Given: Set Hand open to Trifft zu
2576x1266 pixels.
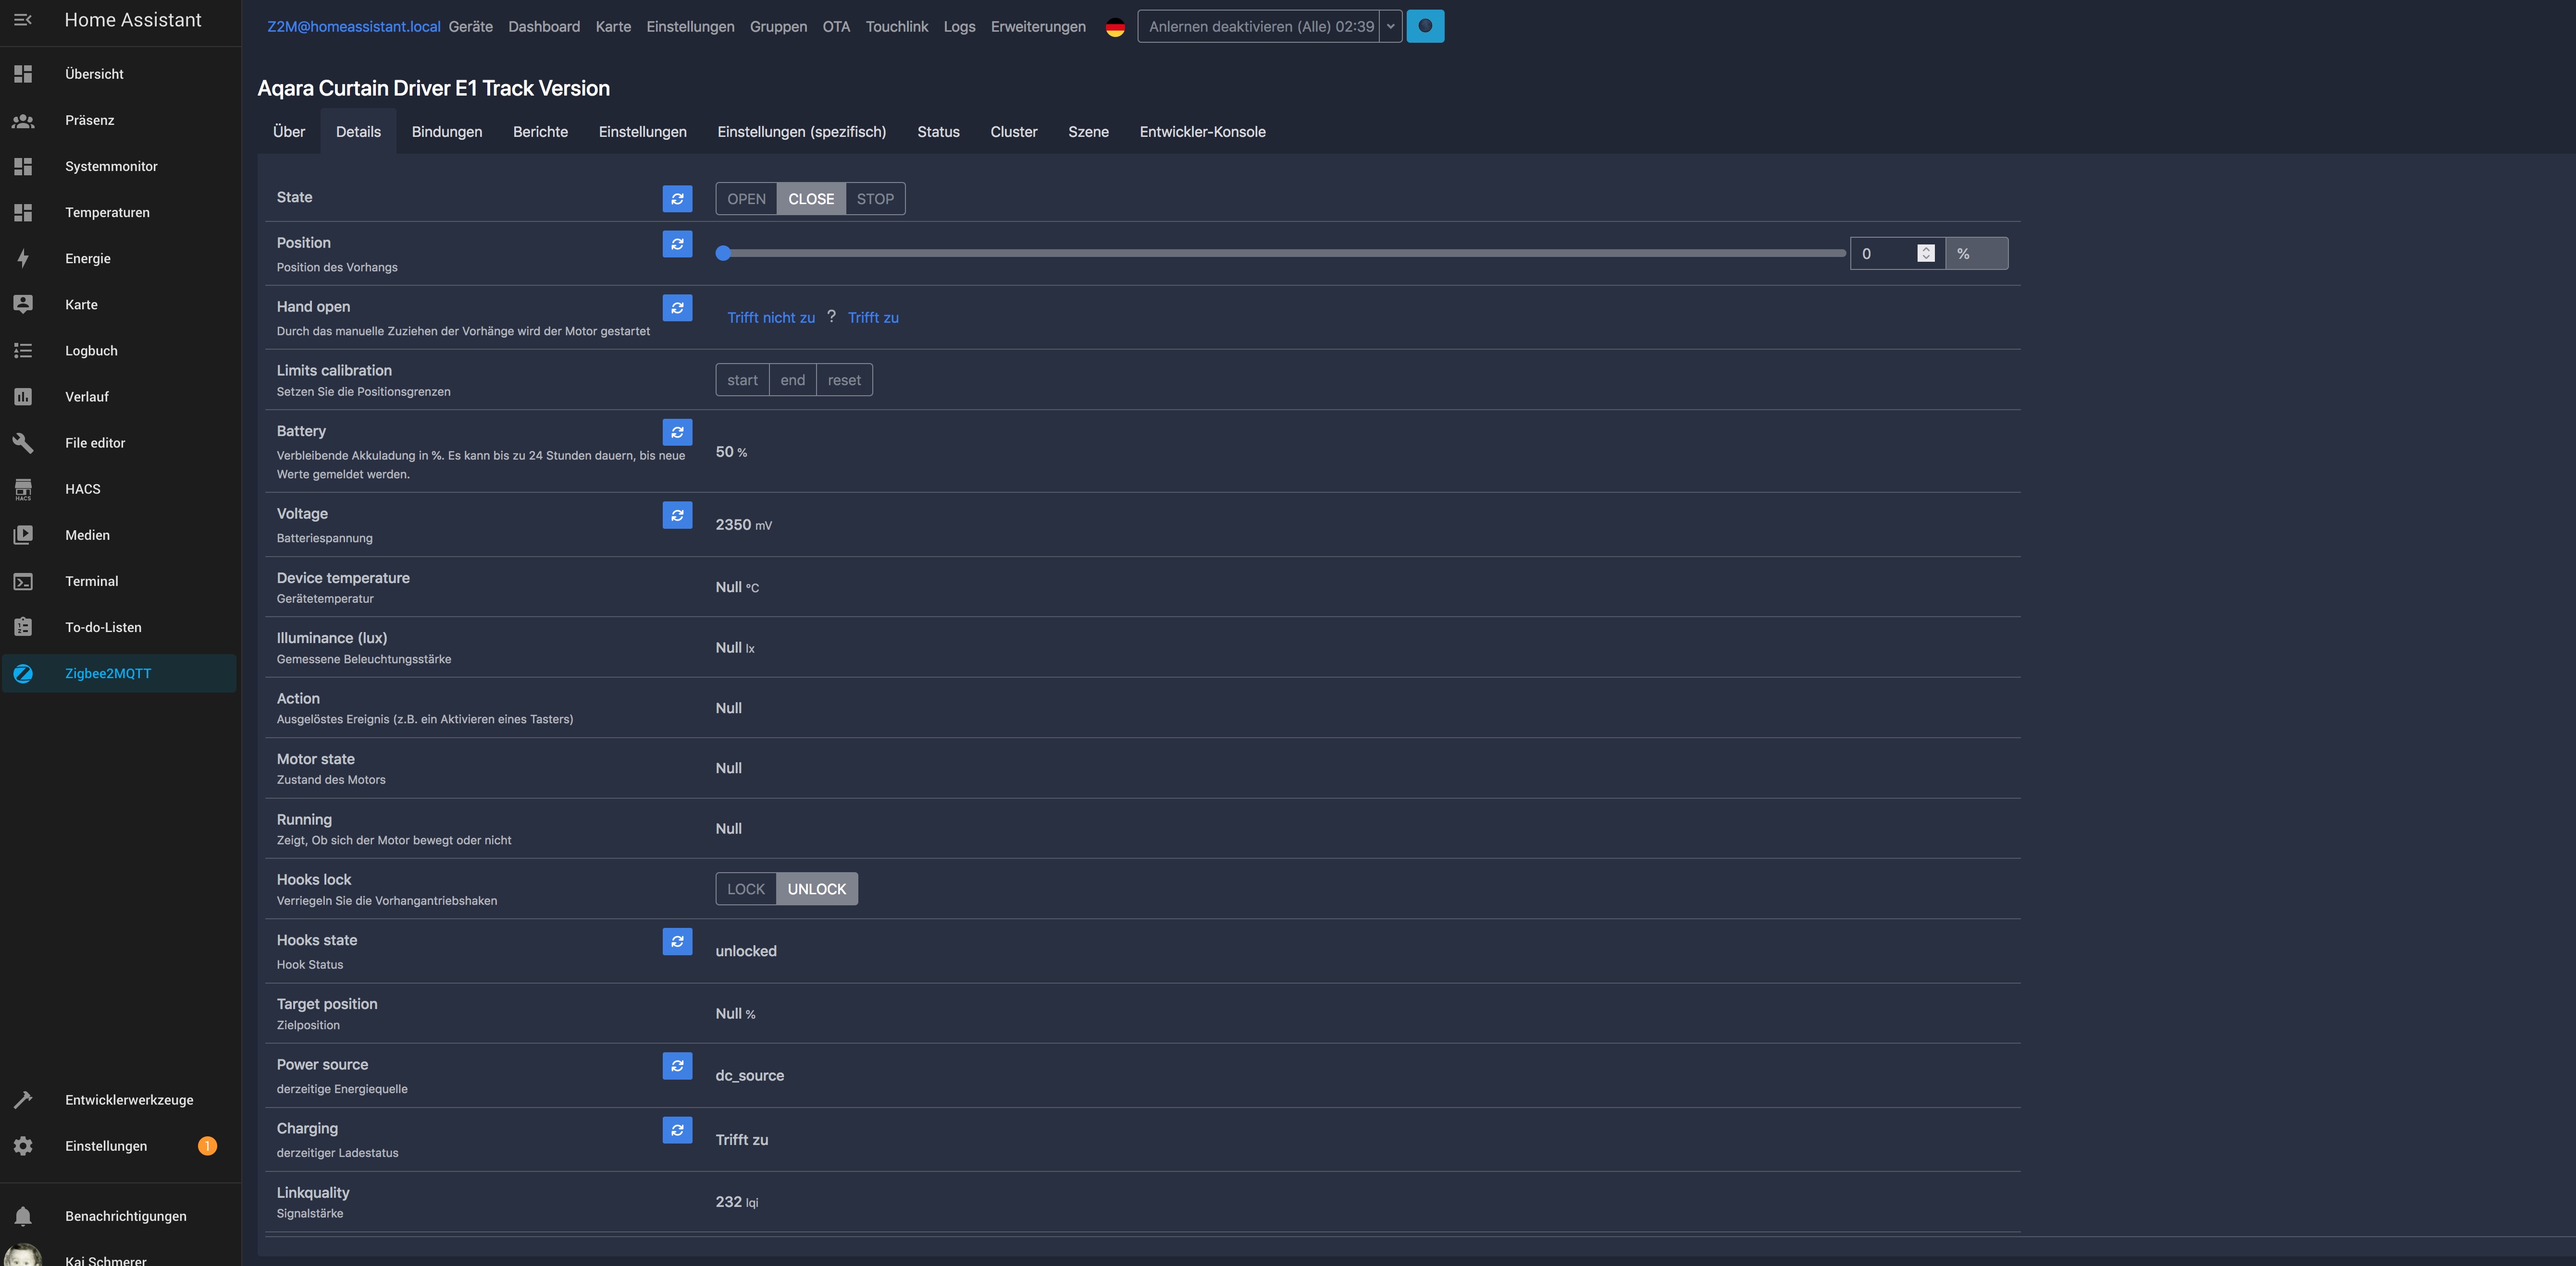Looking at the screenshot, I should tap(873, 318).
